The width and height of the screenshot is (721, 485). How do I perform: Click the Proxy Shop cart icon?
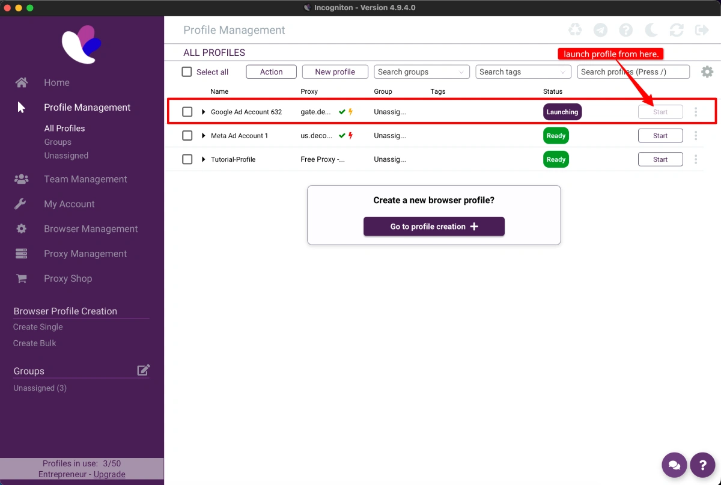[22, 278]
